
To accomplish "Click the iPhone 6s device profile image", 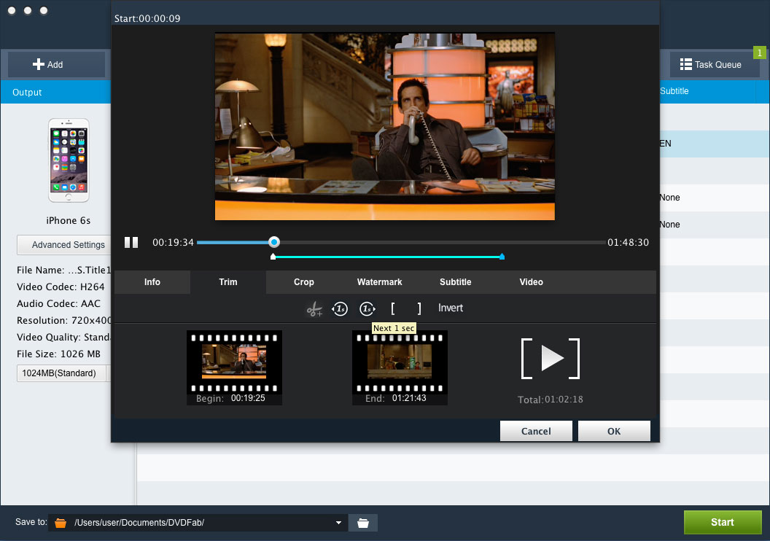I will (x=69, y=160).
